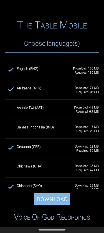
Task: Tap Afrikaans download size of 71 MB
Action: click(x=87, y=88)
